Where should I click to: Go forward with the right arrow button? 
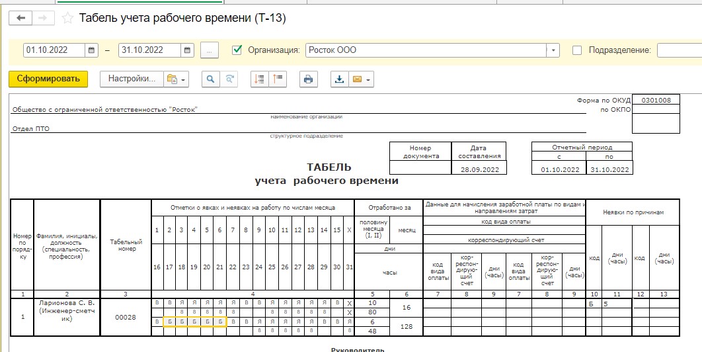44,18
